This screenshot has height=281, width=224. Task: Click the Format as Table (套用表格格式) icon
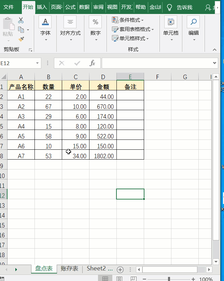click(x=115, y=29)
